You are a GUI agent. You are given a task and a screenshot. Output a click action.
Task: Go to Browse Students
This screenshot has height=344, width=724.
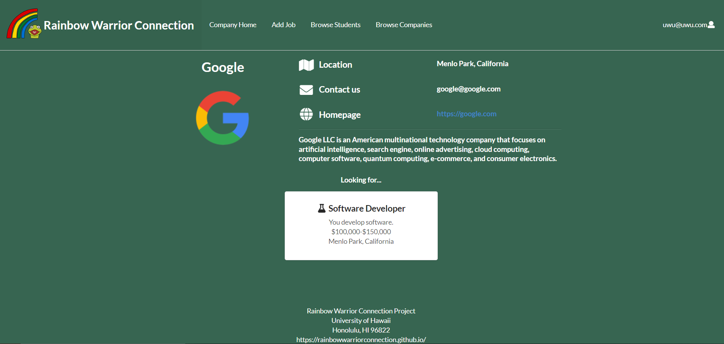coord(336,25)
